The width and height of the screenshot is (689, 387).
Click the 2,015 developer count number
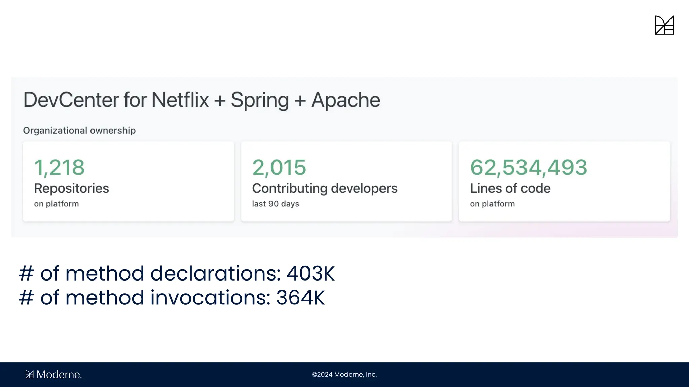(279, 167)
